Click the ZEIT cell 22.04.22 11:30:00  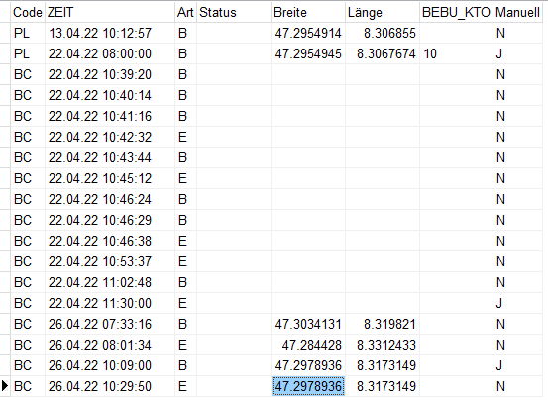coord(100,303)
